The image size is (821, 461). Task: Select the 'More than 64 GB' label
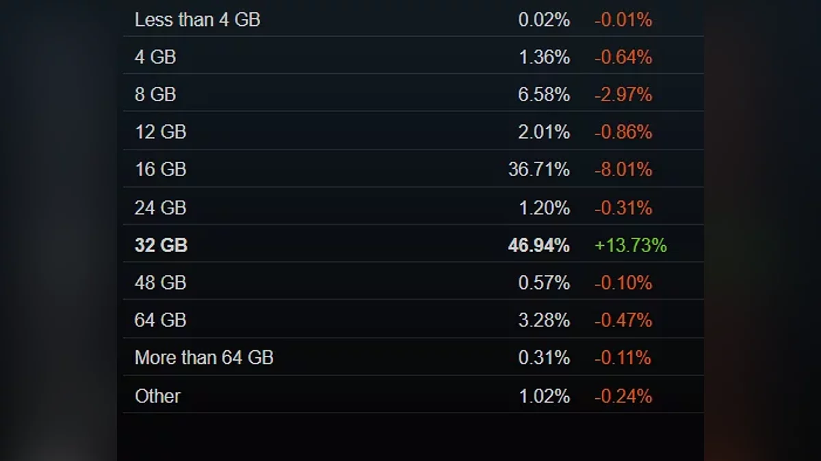click(204, 358)
